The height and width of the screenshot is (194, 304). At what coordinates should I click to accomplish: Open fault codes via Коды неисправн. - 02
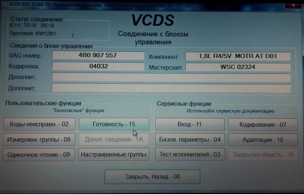[39, 124]
